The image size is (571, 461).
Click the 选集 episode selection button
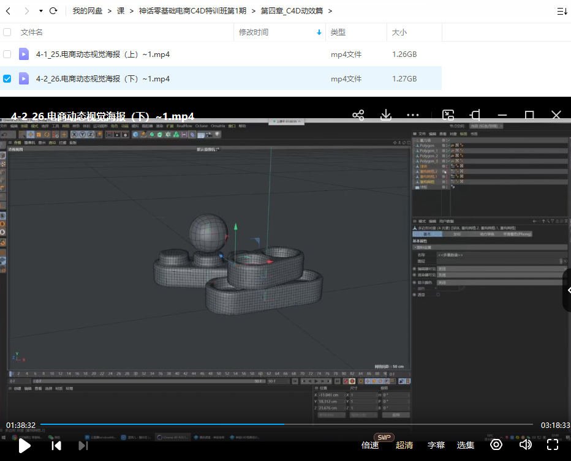[x=466, y=445]
